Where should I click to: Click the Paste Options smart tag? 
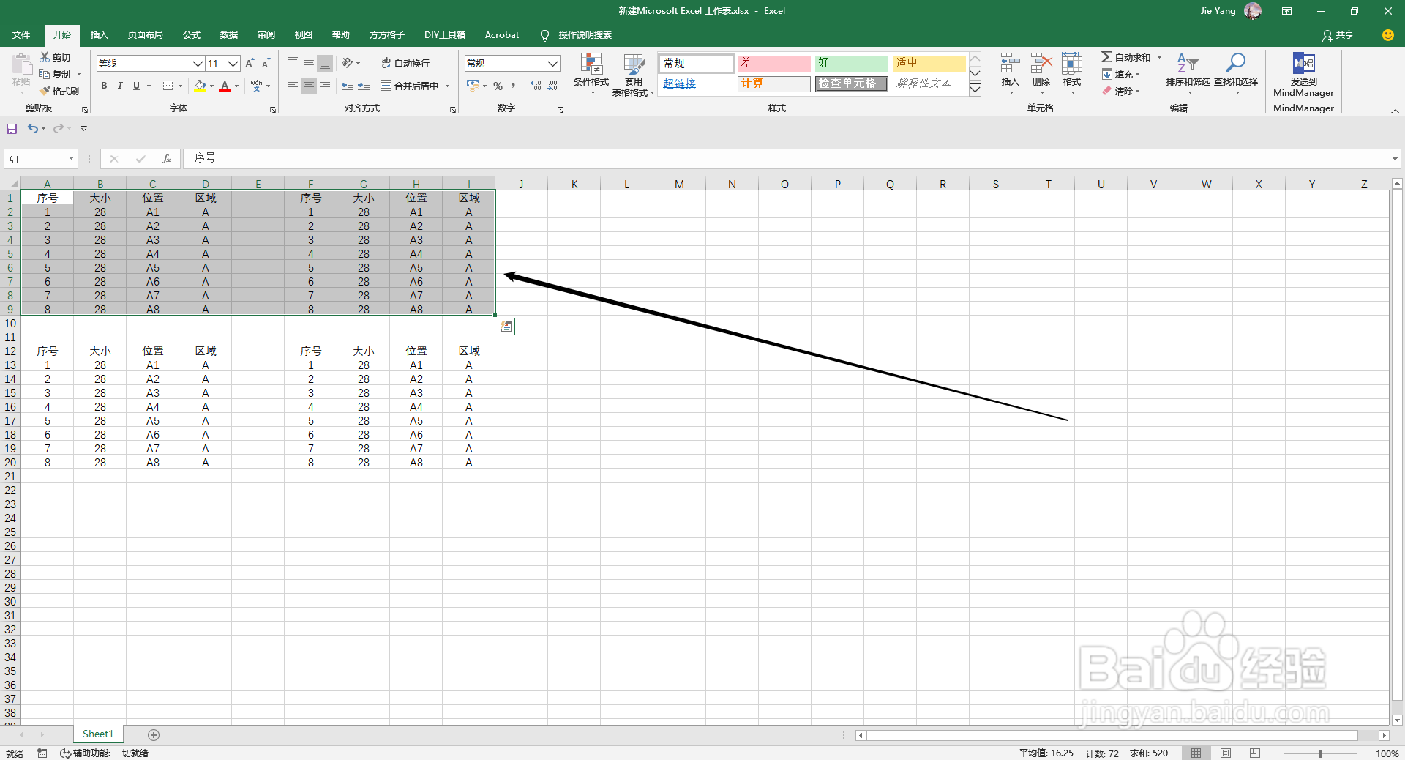click(506, 327)
